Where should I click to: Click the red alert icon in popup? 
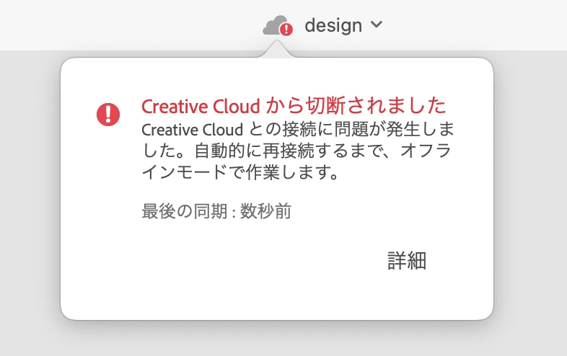coord(108,115)
